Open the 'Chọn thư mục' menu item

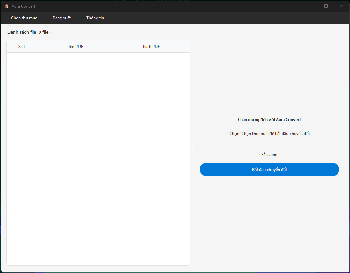(x=24, y=18)
